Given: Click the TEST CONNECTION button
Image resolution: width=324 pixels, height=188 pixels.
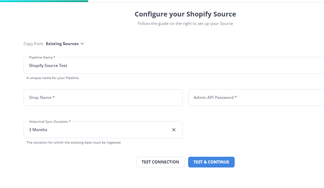Looking at the screenshot, I should 160,162.
